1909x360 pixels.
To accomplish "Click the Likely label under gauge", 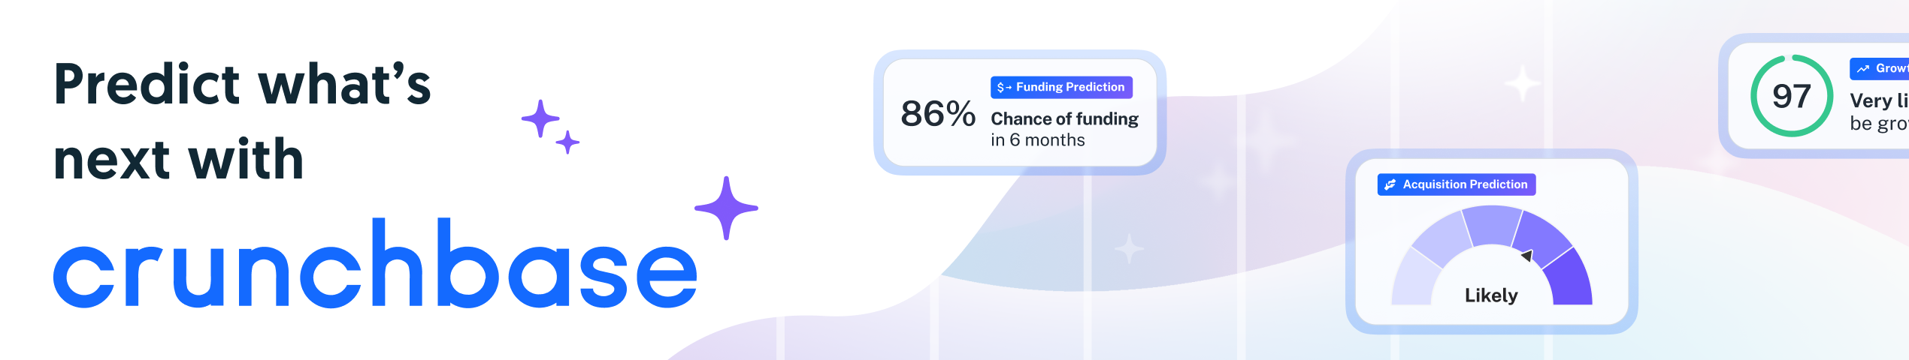I will click(1490, 295).
